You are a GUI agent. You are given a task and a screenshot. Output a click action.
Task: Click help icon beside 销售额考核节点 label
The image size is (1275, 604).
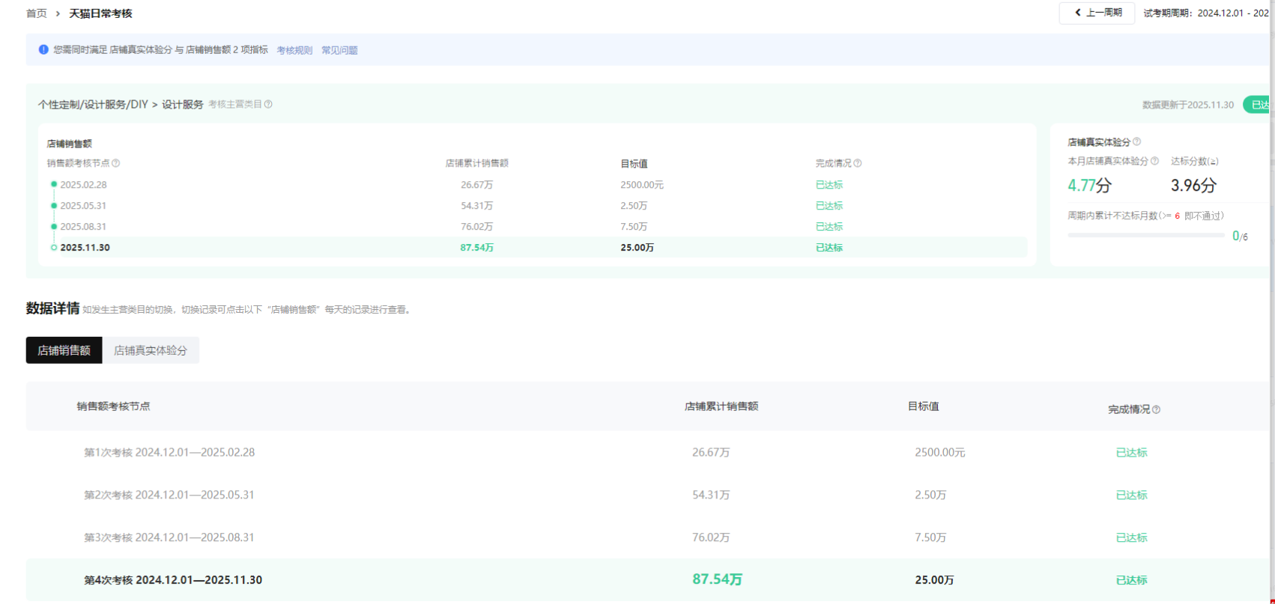116,163
